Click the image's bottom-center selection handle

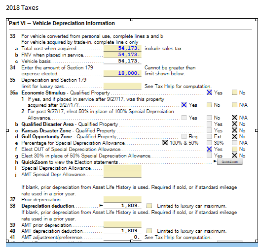(132, 241)
